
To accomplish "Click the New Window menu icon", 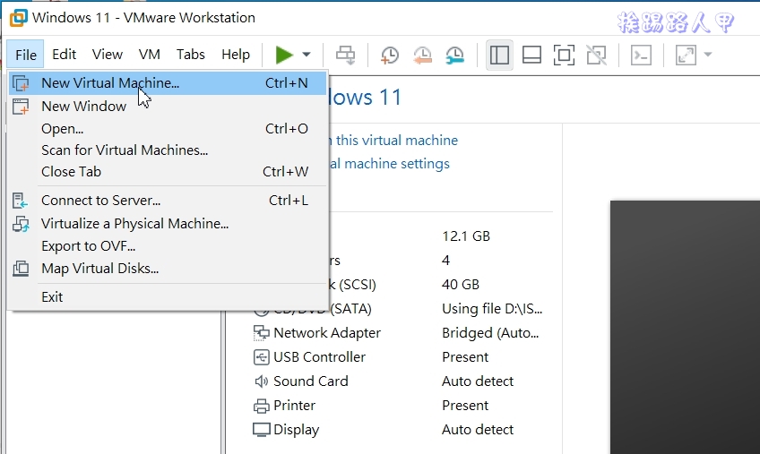I will click(21, 106).
